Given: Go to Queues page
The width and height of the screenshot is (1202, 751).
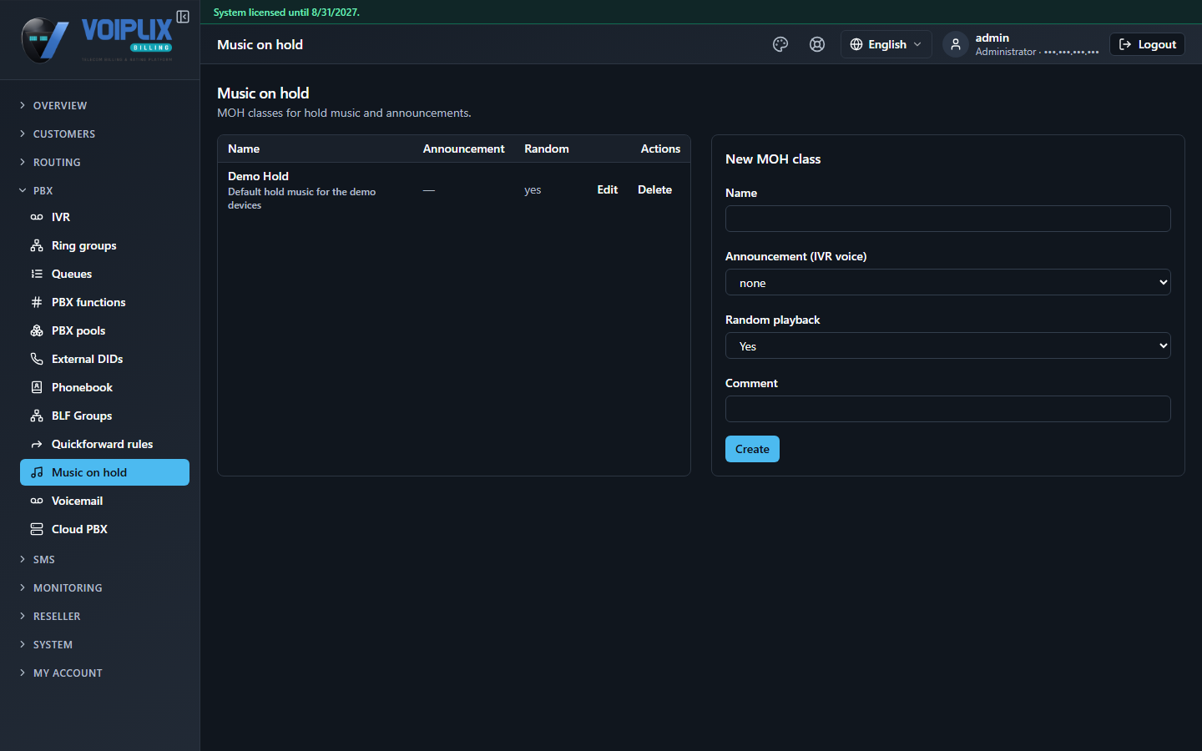Looking at the screenshot, I should 104,274.
